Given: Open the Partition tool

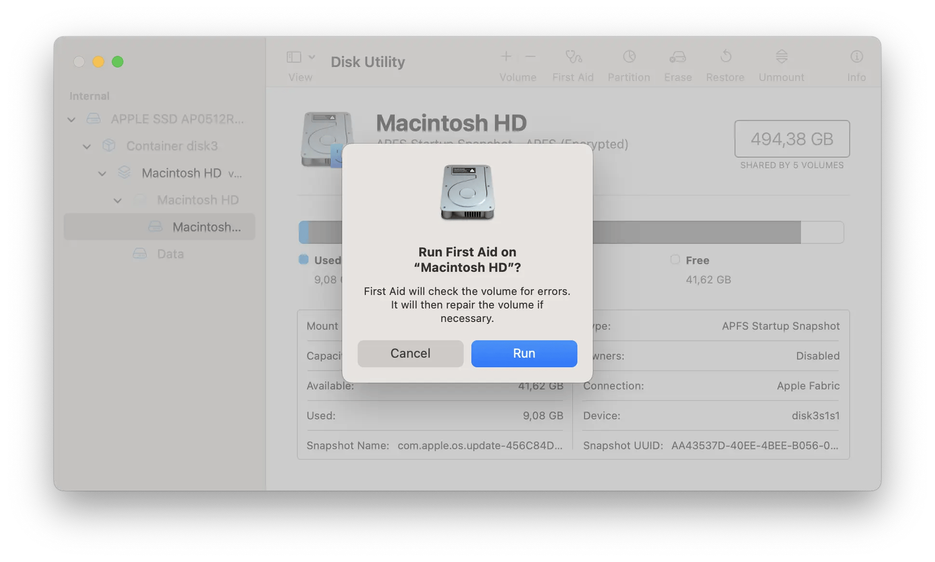Looking at the screenshot, I should point(629,64).
